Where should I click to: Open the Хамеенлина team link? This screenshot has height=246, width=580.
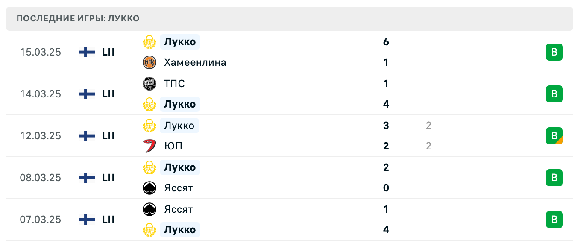pyautogui.click(x=195, y=62)
